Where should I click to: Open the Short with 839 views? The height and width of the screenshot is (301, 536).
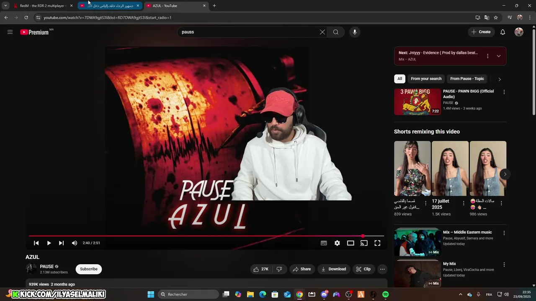pyautogui.click(x=412, y=168)
